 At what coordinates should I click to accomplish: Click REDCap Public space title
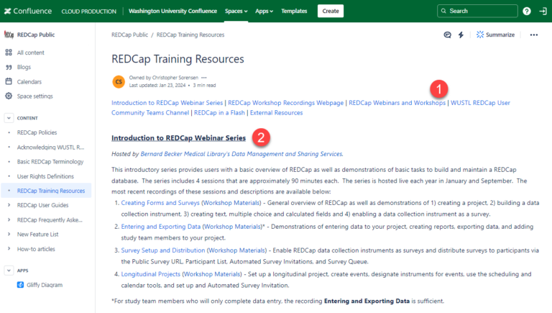tap(36, 35)
